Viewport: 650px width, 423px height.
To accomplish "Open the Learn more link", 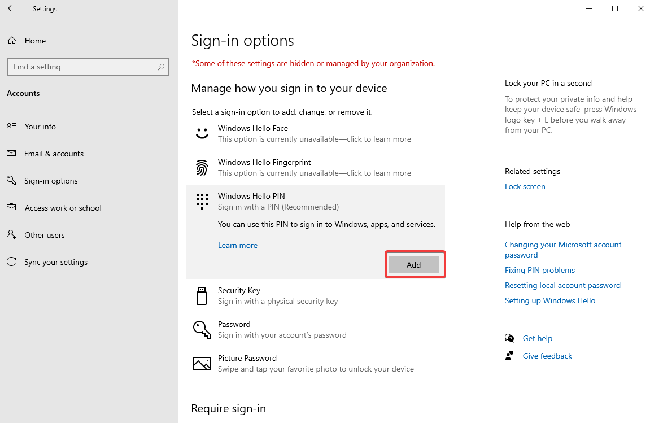I will (238, 245).
